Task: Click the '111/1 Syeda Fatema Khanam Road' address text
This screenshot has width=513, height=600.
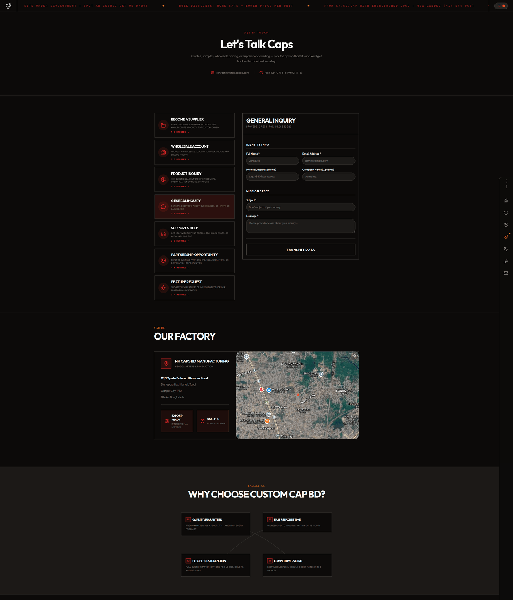Action: (184, 378)
